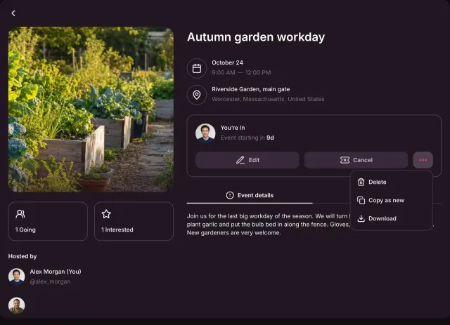Viewport: 450px width, 325px height.
Task: Choose Download from the options menu
Action: coord(391,218)
